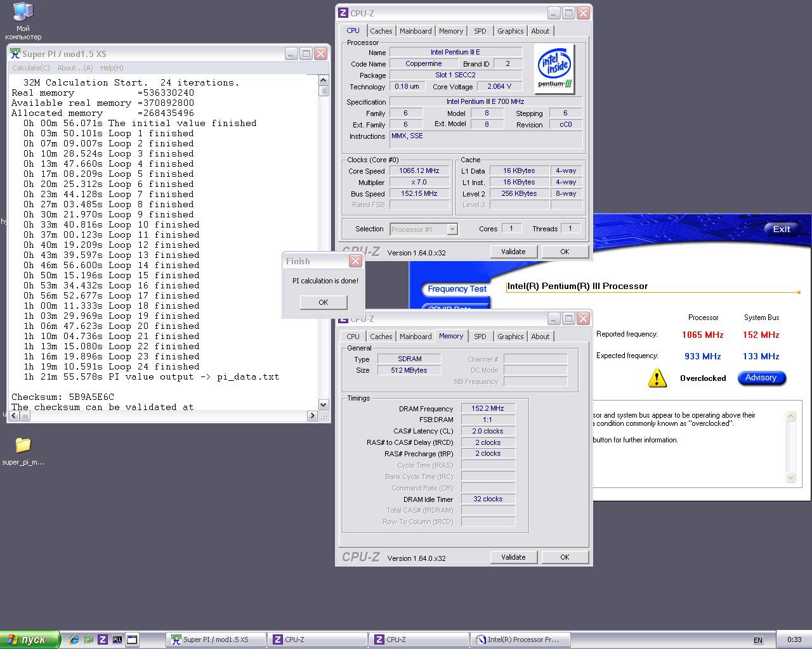Select About tab in top CPU-Z window
Screen dimensions: 812x649
pyautogui.click(x=540, y=31)
